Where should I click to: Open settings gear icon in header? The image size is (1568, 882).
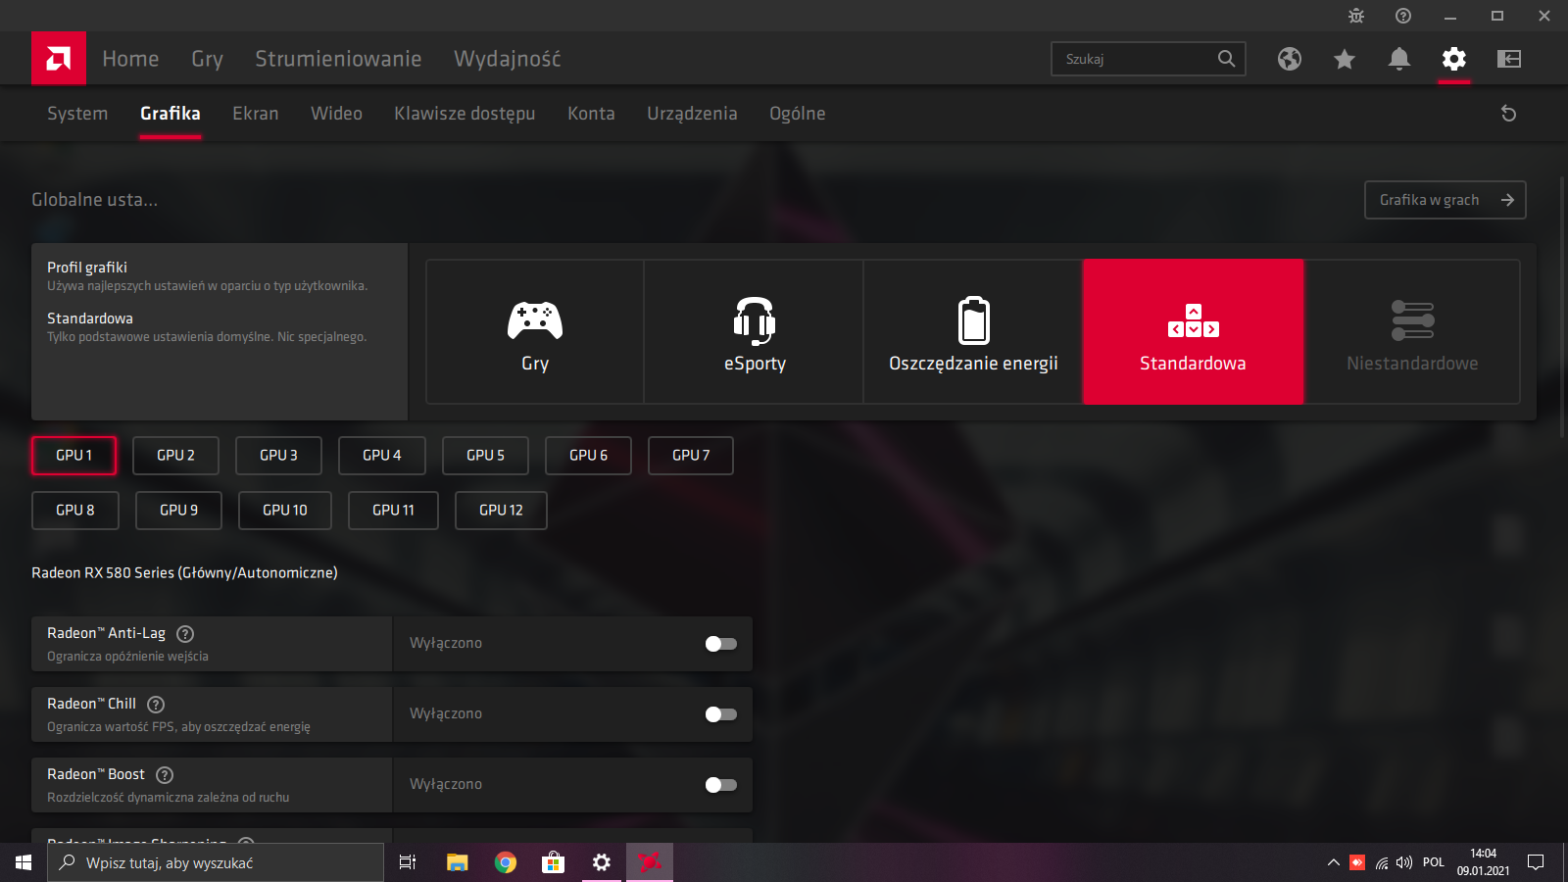[x=1454, y=59]
